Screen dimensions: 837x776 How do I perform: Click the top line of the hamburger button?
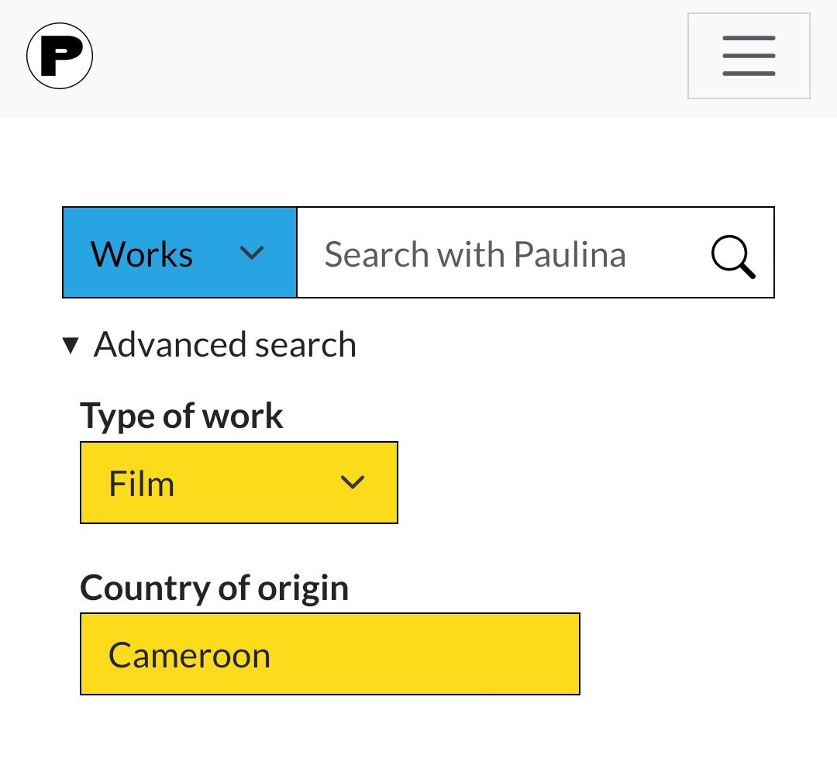tap(749, 38)
